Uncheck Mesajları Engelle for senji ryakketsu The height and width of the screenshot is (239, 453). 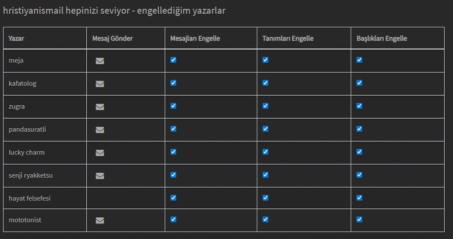tap(173, 175)
